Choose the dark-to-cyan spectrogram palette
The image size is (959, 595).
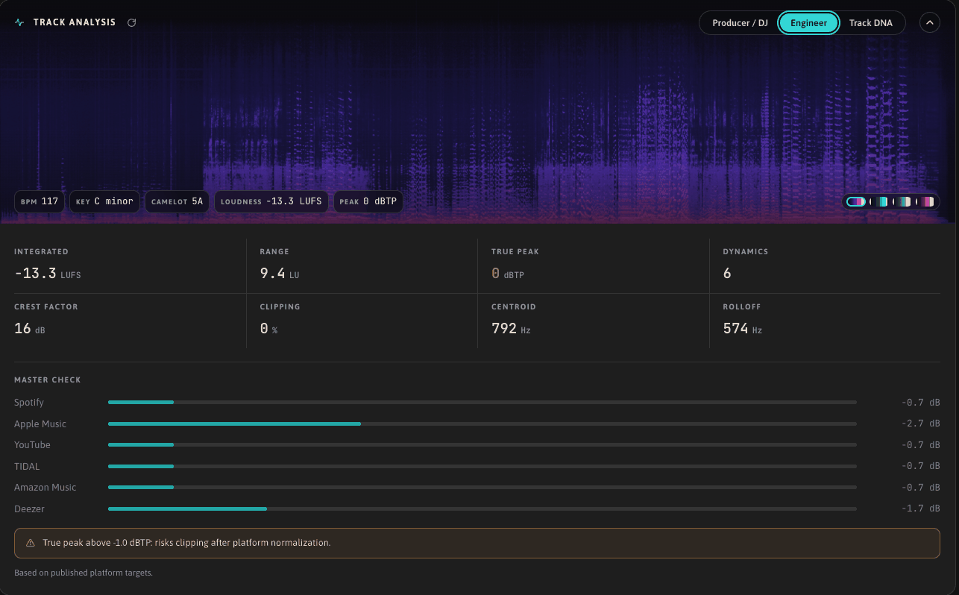[x=878, y=201]
